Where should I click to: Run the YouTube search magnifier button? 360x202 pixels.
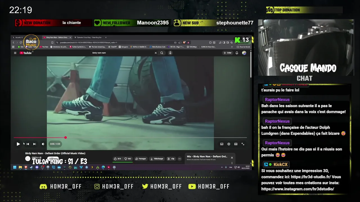[x=162, y=53]
